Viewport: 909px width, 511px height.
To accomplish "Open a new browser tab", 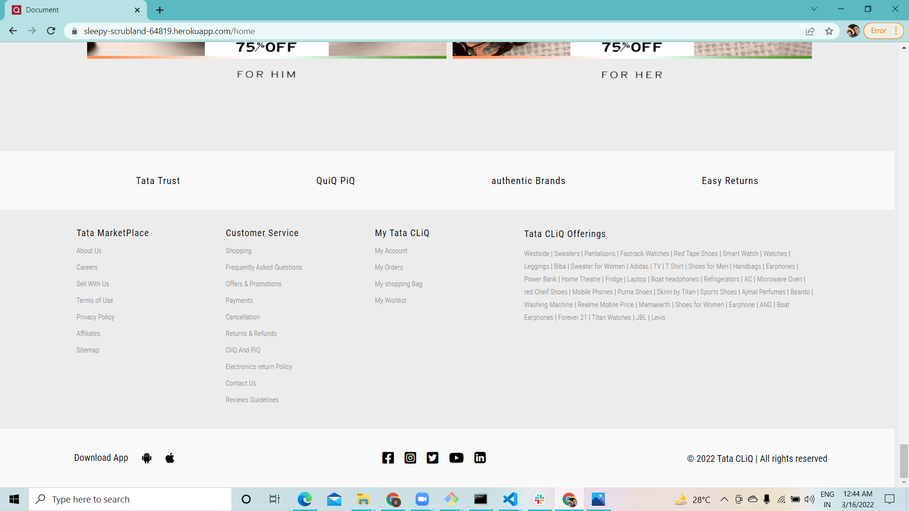I will (x=160, y=9).
